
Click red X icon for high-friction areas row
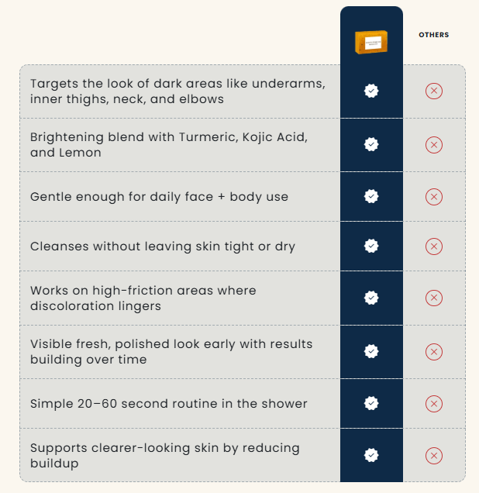(x=434, y=298)
